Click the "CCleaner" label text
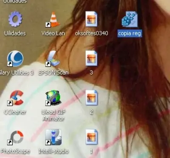170x158 pixels. pos(15,112)
